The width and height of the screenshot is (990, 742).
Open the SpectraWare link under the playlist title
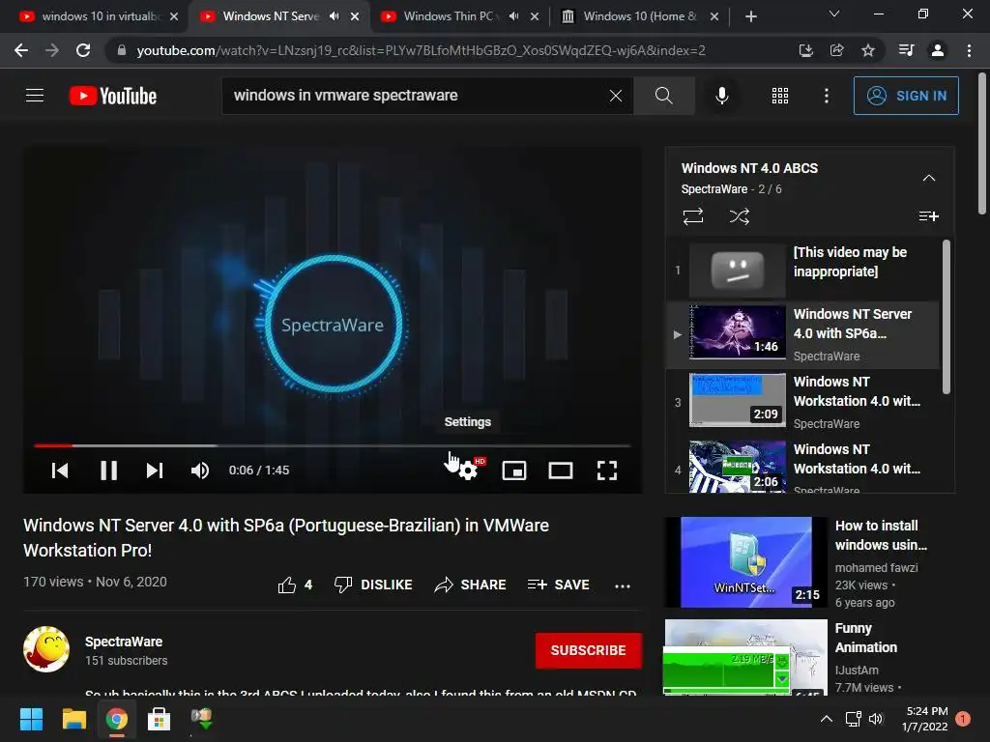(714, 188)
